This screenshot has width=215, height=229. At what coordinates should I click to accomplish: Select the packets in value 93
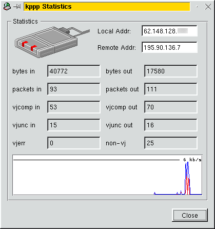(74, 89)
